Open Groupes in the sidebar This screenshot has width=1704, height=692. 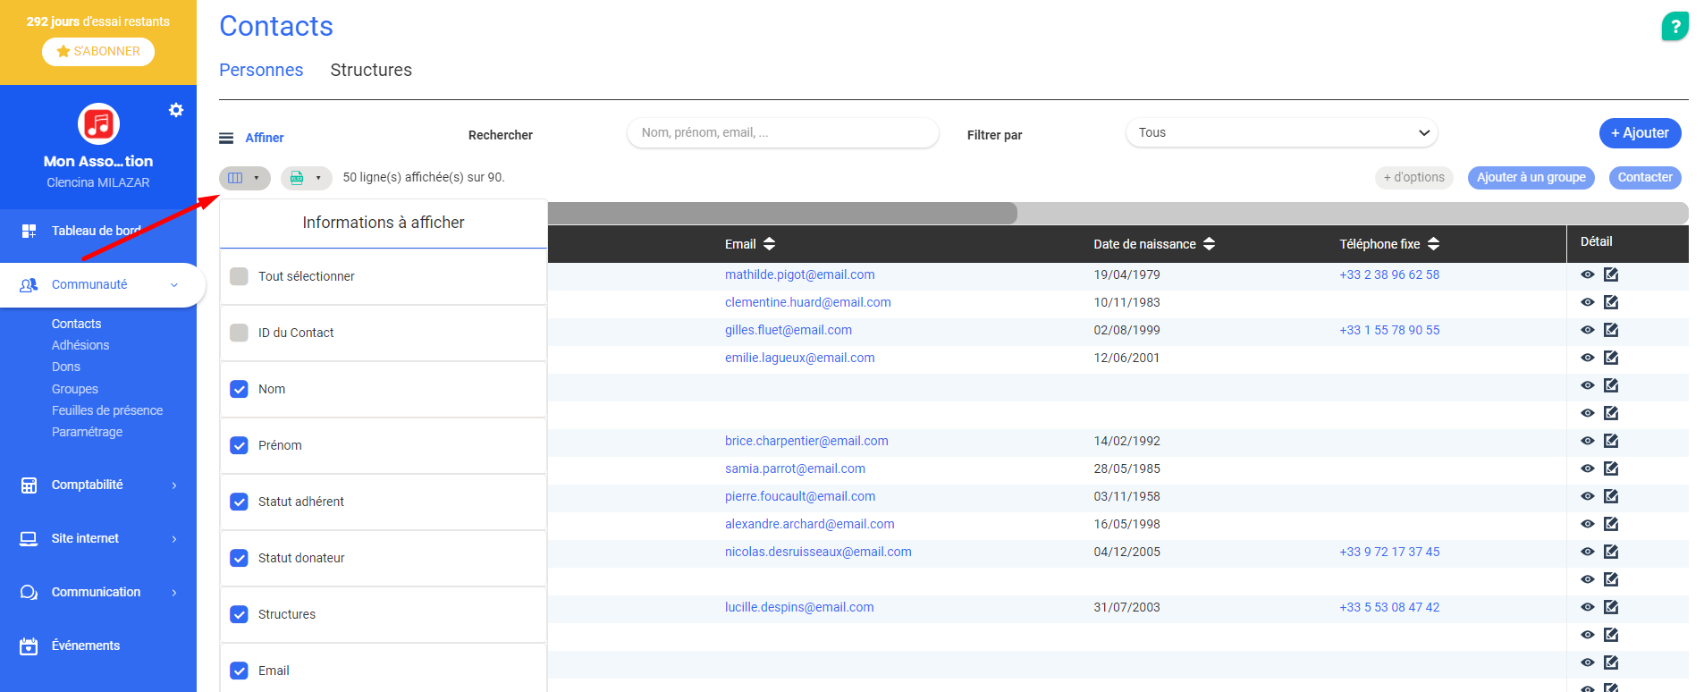tap(75, 389)
